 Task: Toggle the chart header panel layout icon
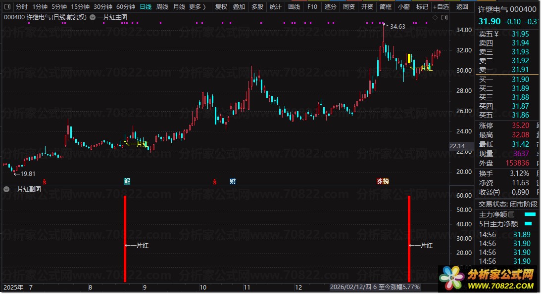(444, 17)
